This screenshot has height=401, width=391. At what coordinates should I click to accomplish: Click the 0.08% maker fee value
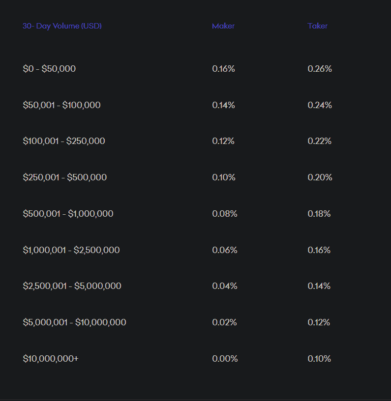[x=225, y=214]
